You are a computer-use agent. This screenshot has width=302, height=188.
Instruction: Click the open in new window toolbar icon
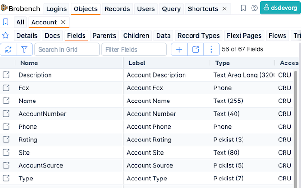pos(195,49)
